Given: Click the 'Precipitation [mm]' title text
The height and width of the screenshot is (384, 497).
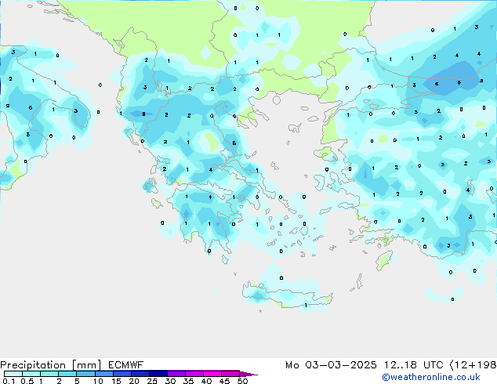Looking at the screenshot, I should tap(51, 365).
